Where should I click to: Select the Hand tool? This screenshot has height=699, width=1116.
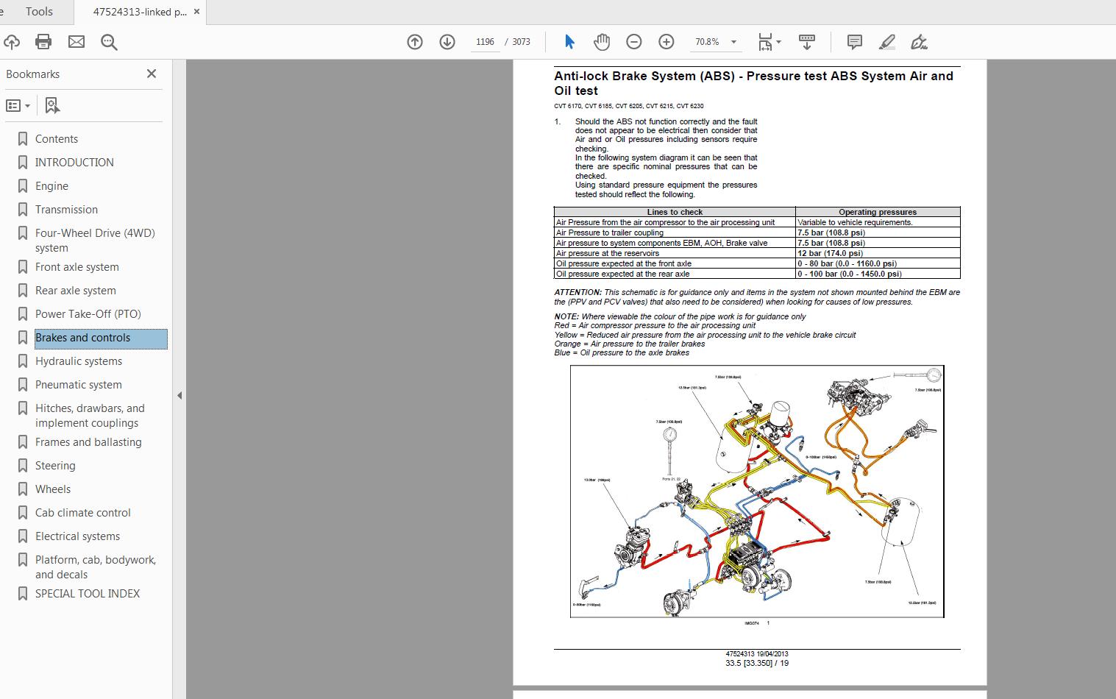(601, 42)
